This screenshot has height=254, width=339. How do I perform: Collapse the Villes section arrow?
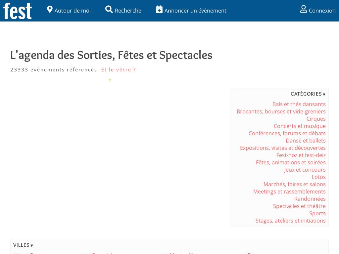coord(32,246)
